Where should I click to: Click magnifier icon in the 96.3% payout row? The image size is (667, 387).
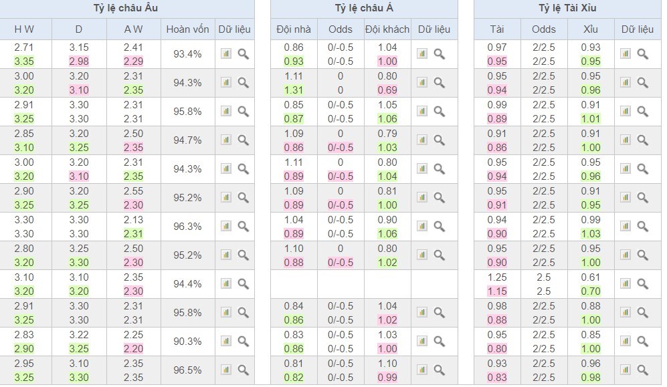point(244,226)
